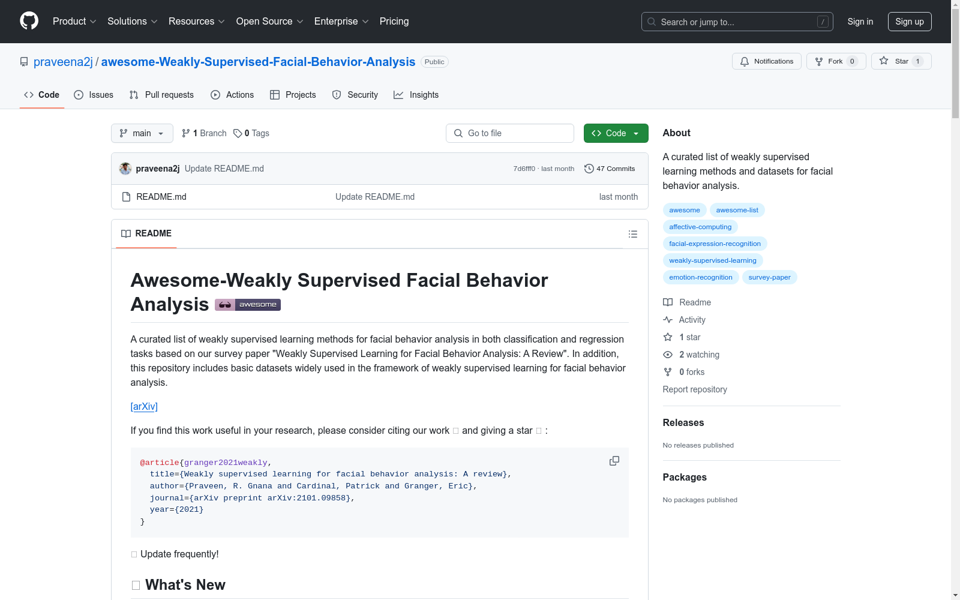View the 1 Branch list
This screenshot has width=960, height=600.
(204, 133)
